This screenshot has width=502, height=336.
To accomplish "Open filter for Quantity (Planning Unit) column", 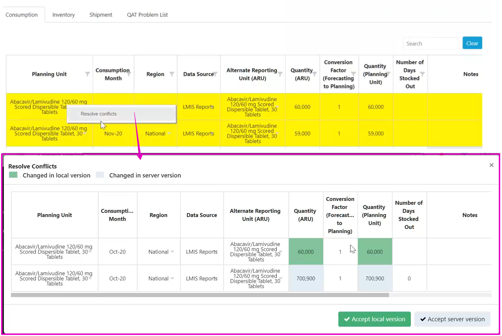I will coord(388,74).
